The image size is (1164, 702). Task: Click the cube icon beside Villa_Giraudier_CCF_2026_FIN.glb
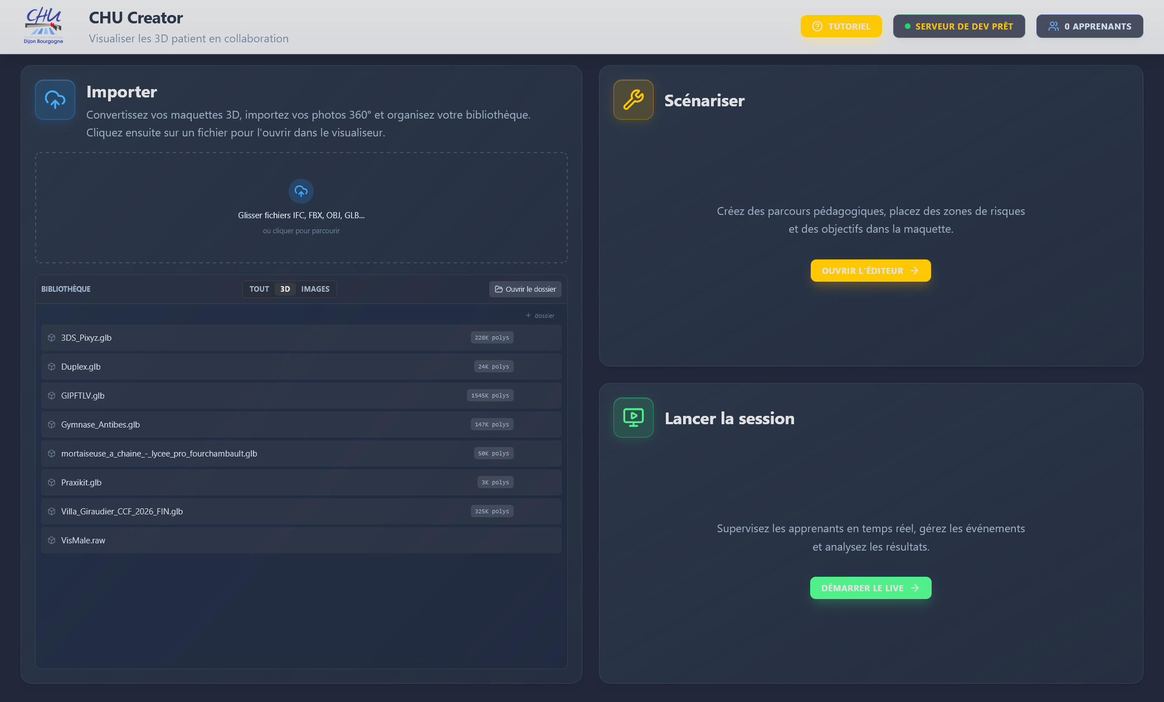[52, 512]
